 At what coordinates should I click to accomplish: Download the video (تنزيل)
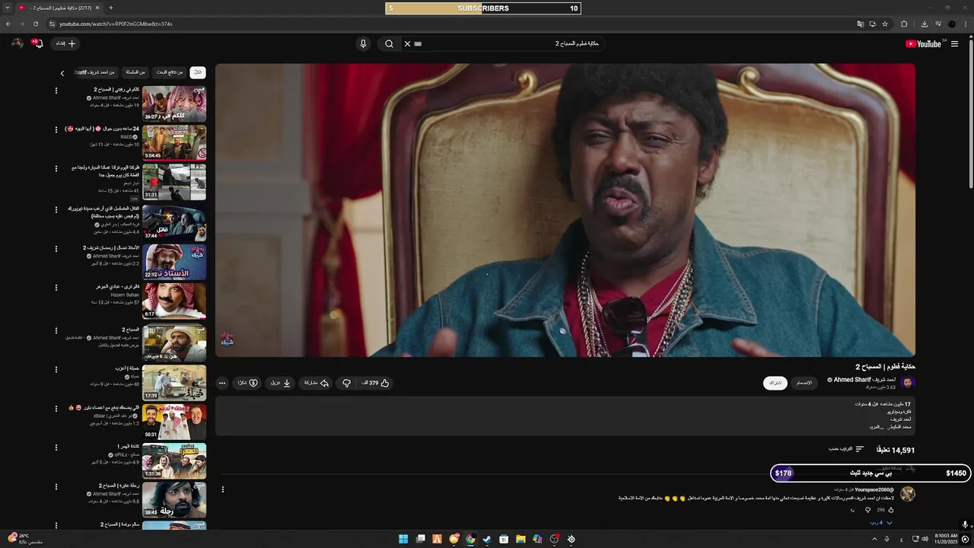click(x=281, y=383)
